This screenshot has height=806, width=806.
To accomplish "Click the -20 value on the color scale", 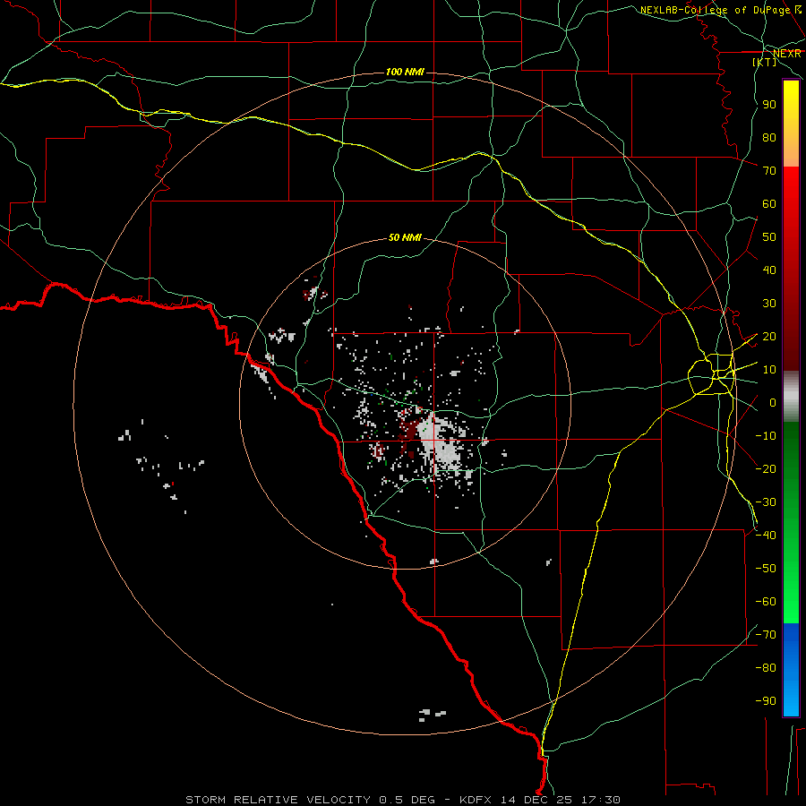I will [x=766, y=468].
